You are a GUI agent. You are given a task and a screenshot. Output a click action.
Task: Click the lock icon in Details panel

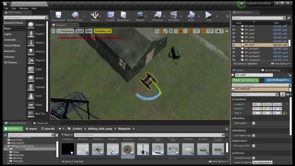tap(290, 75)
